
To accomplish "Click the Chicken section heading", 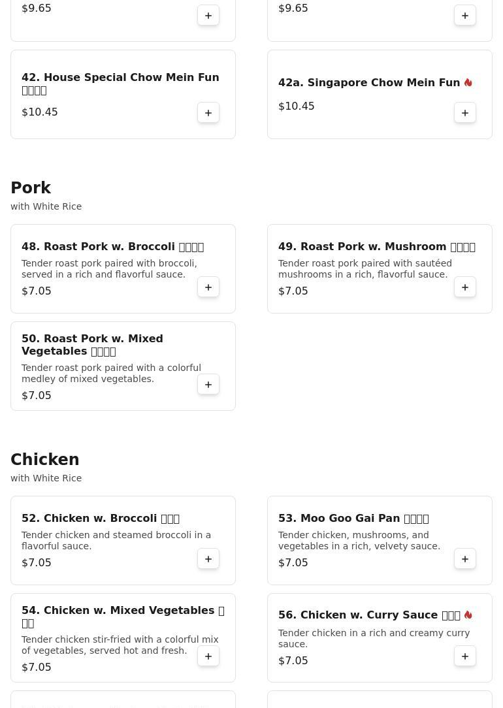I will click(x=45, y=460).
